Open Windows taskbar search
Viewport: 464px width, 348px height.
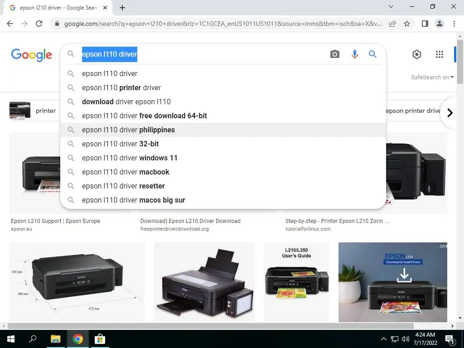[x=33, y=339]
